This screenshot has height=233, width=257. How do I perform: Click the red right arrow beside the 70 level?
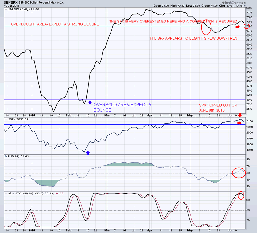(x=237, y=27)
